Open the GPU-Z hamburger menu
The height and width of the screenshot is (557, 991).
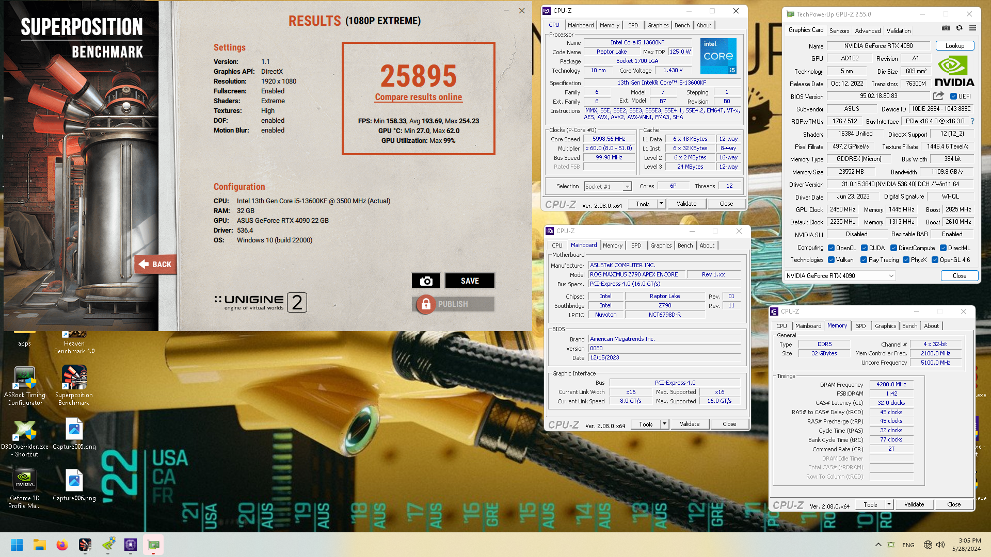(972, 28)
